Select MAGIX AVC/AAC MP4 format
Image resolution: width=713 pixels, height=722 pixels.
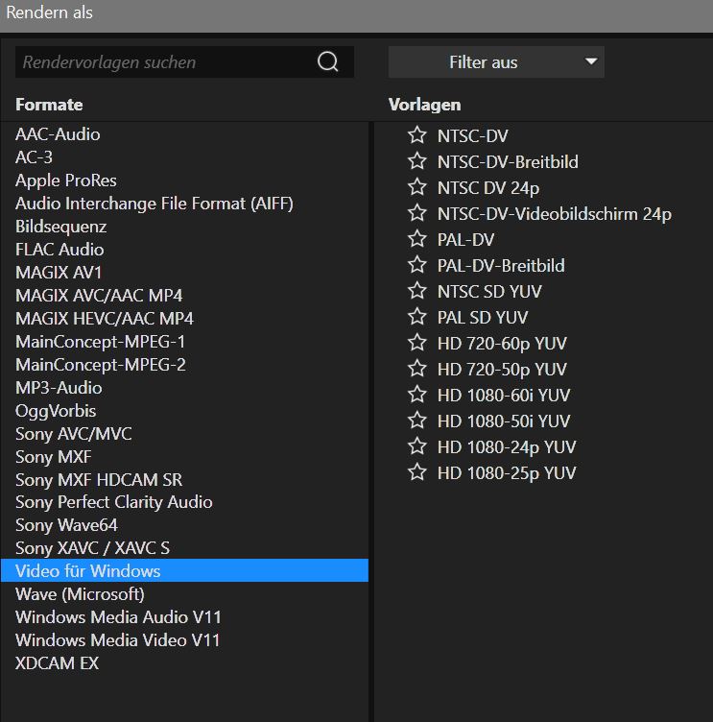99,296
